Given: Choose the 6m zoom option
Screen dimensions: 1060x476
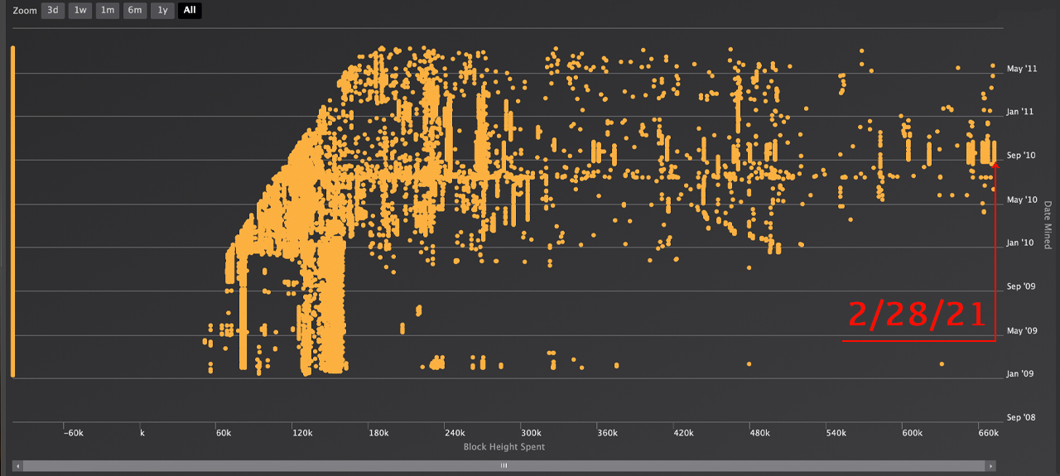Looking at the screenshot, I should [x=135, y=11].
